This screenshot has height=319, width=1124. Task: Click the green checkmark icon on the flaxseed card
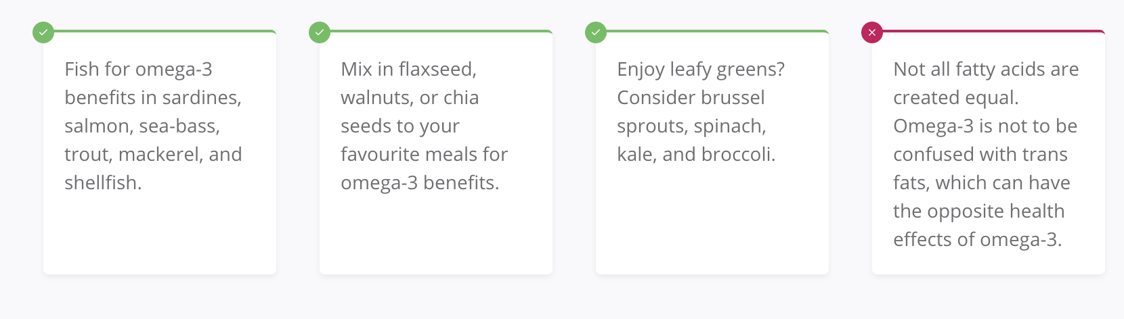pos(320,32)
